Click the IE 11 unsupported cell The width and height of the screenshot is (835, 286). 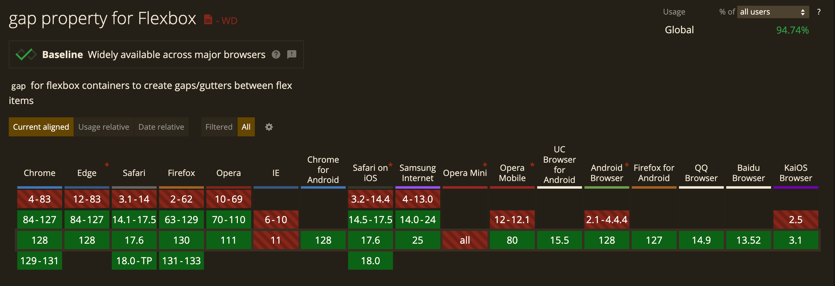pos(275,240)
